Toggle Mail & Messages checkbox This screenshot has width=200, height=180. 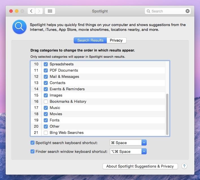click(x=46, y=77)
